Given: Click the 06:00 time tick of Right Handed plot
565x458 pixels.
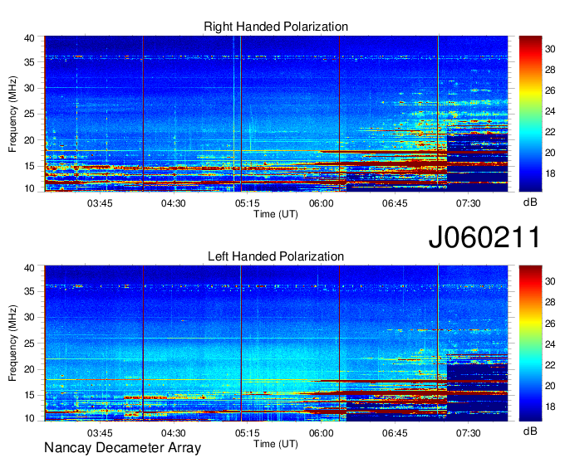Looking at the screenshot, I should (321, 203).
